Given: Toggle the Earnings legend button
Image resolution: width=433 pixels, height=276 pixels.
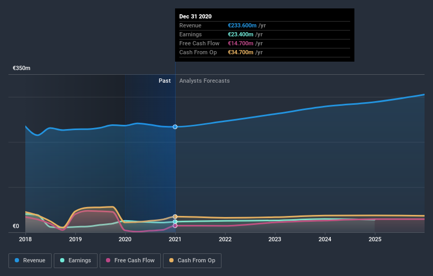Looking at the screenshot, I should (x=75, y=261).
